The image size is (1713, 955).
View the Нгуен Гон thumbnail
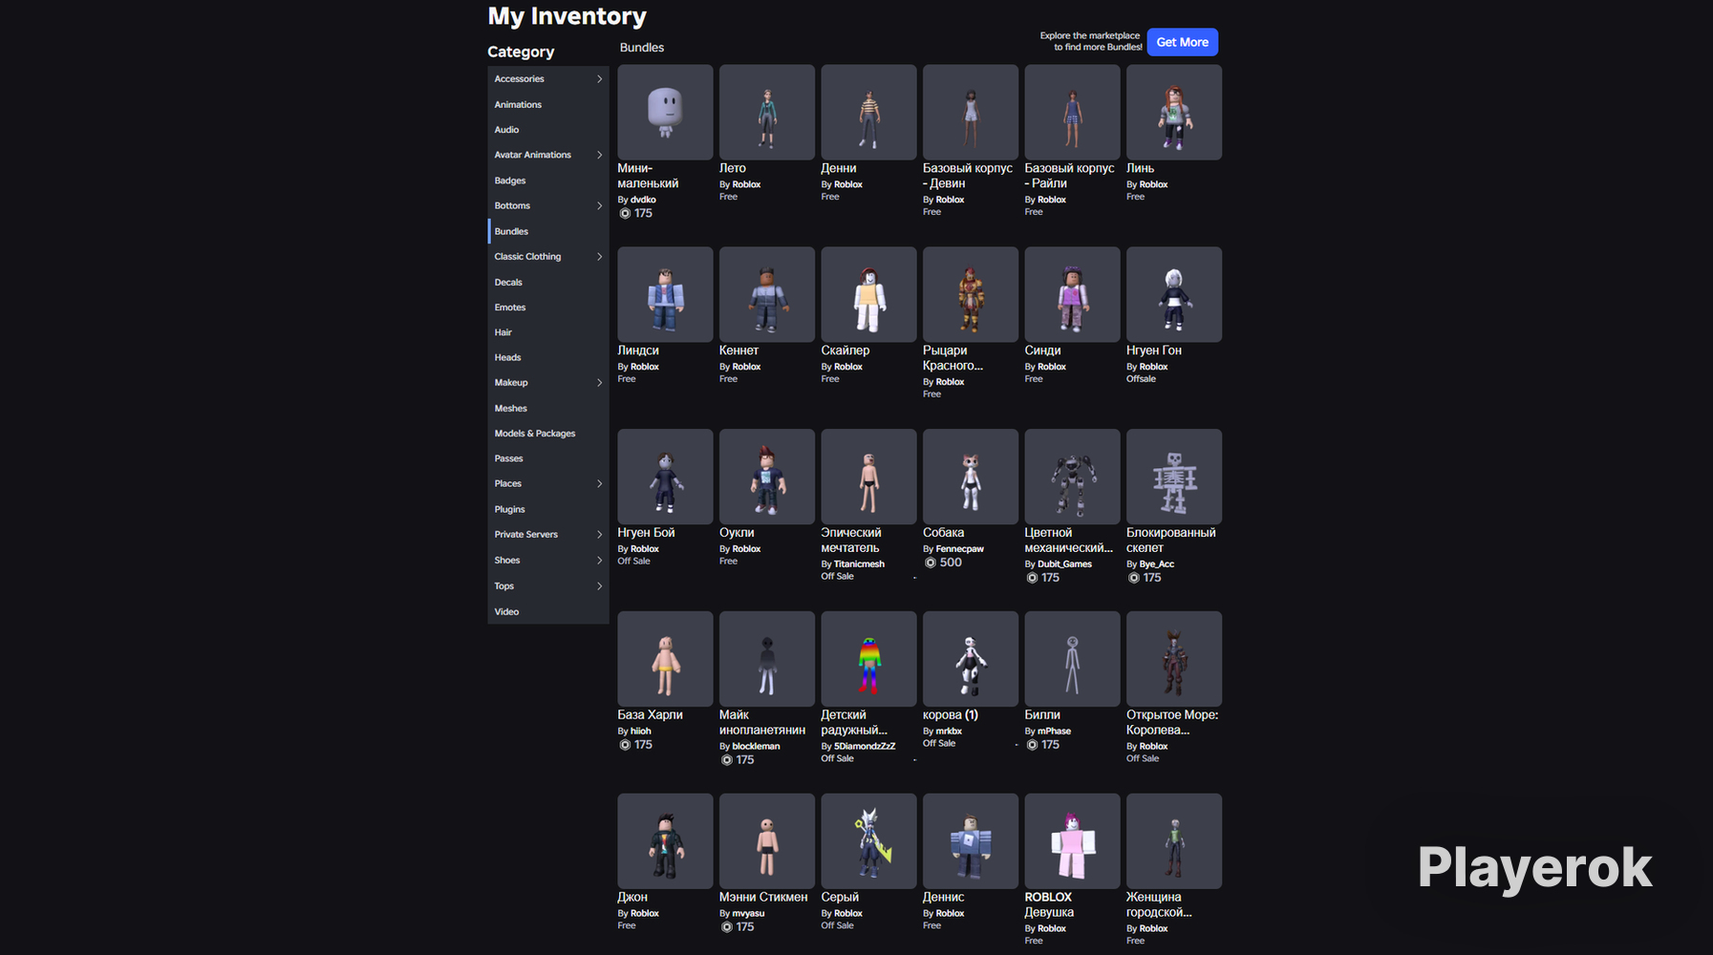pos(1174,294)
